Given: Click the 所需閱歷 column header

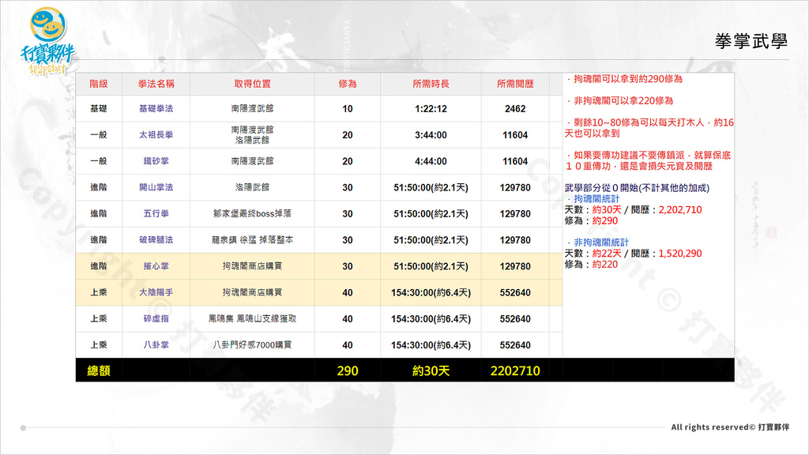Looking at the screenshot, I should (x=515, y=84).
